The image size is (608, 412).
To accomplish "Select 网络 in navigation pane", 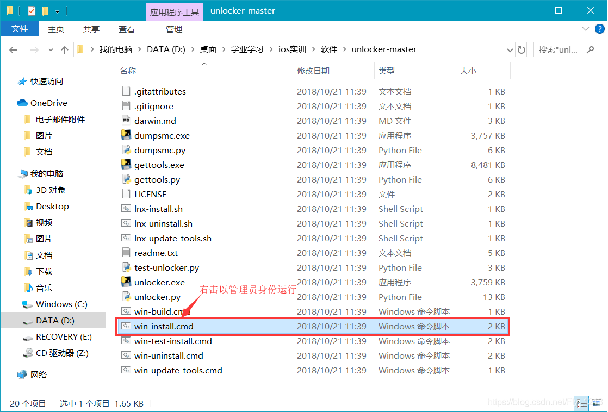I will pyautogui.click(x=39, y=375).
